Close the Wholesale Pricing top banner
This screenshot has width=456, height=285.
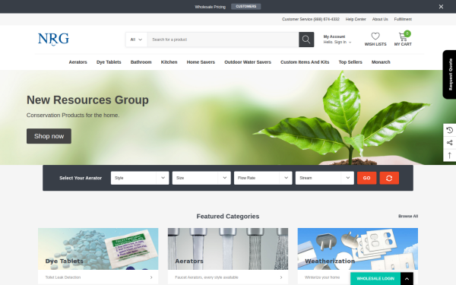pyautogui.click(x=441, y=7)
